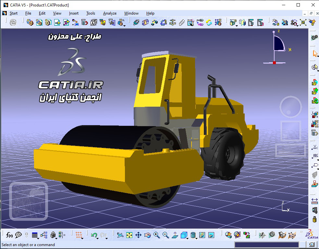Click the Explode assembly icon
Screen dimensions: 319x249
point(303,22)
